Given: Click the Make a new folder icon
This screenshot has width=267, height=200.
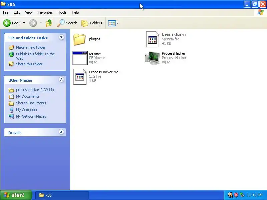Looking at the screenshot, I should pyautogui.click(x=11, y=47).
